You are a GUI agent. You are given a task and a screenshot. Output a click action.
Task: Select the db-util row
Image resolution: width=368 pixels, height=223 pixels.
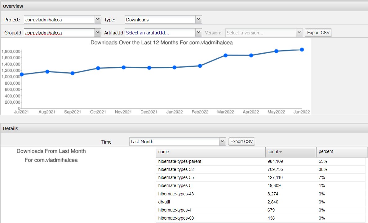click(x=260, y=202)
